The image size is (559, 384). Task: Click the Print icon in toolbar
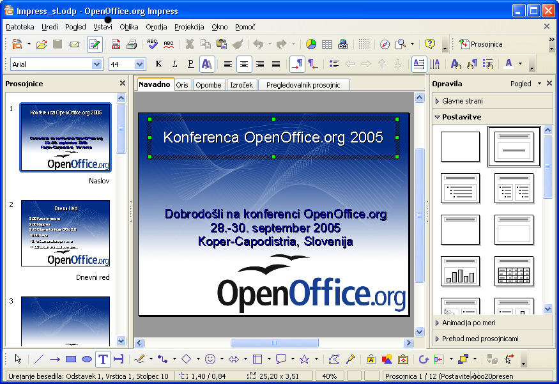pos(131,44)
